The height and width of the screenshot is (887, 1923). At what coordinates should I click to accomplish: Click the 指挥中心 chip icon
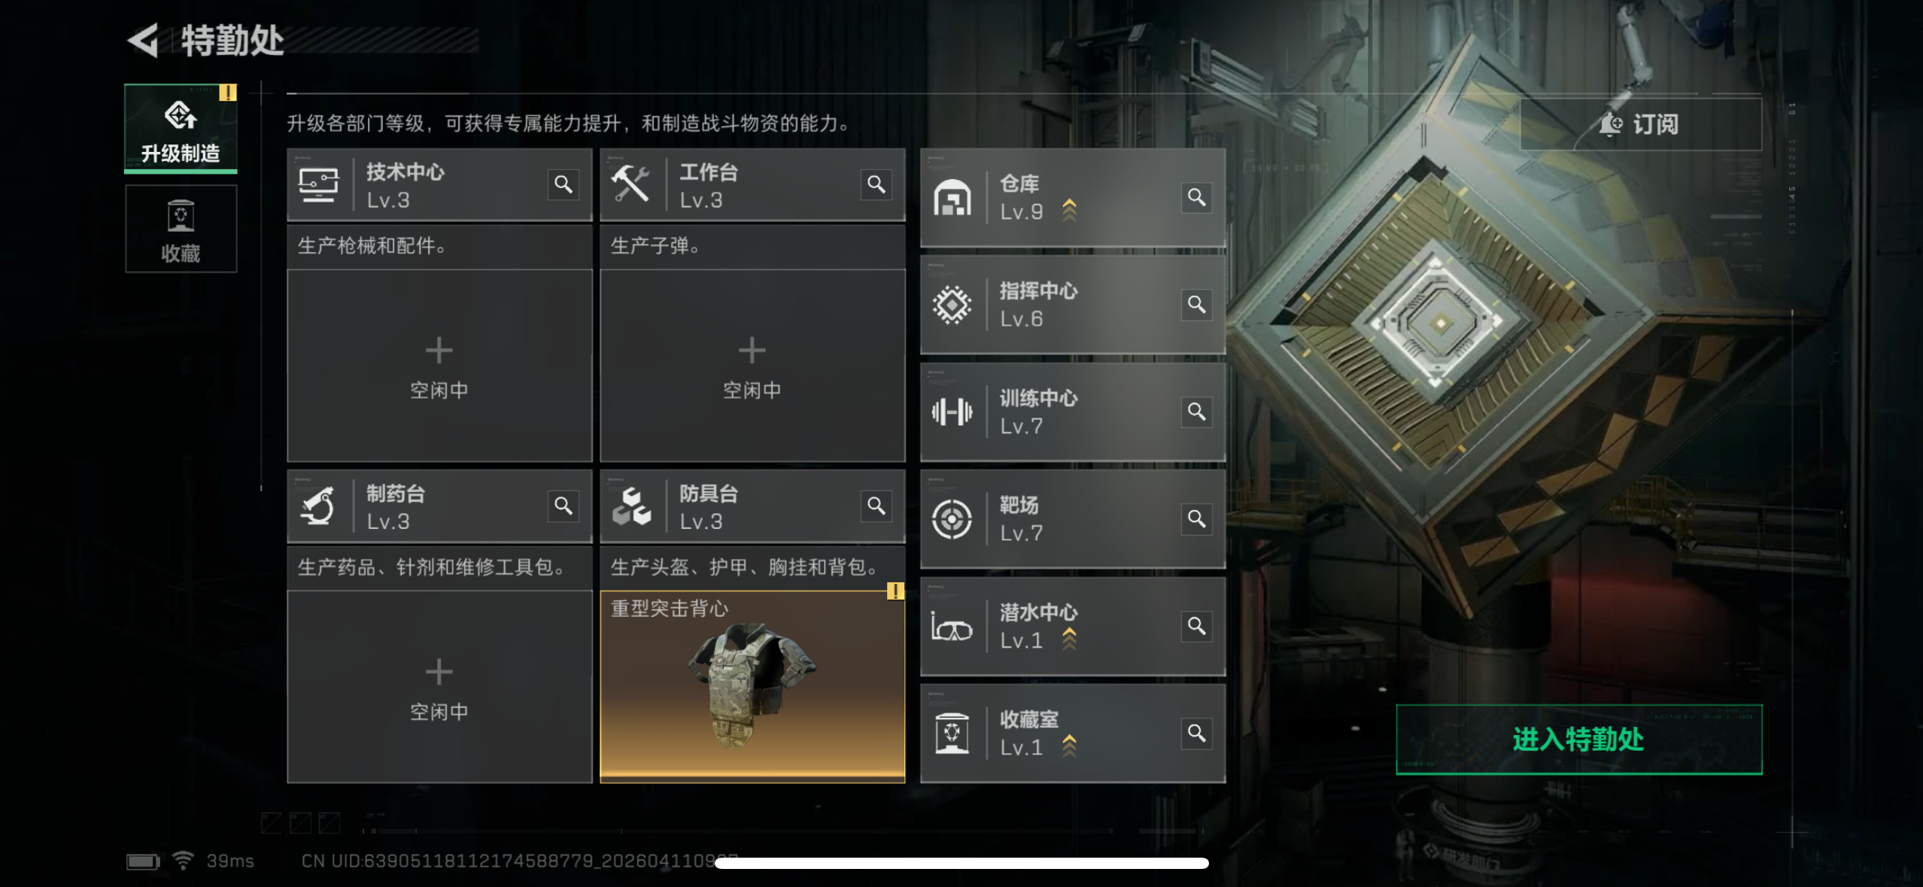coord(952,305)
